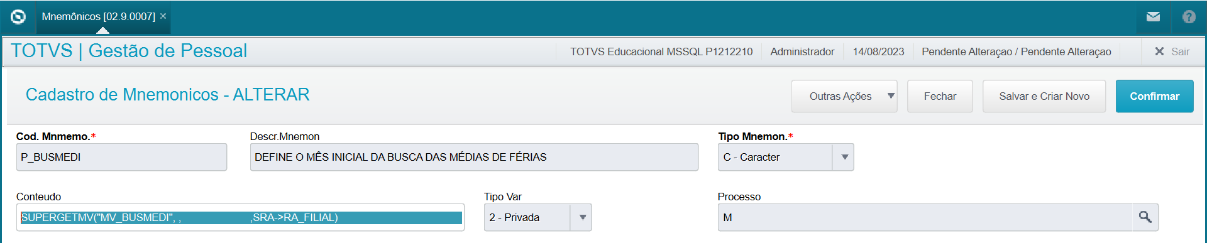Image resolution: width=1207 pixels, height=243 pixels.
Task: Close the Mnemônicos tab with its x
Action: pyautogui.click(x=163, y=16)
